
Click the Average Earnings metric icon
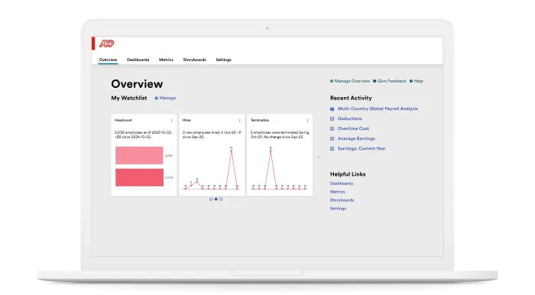(x=332, y=139)
